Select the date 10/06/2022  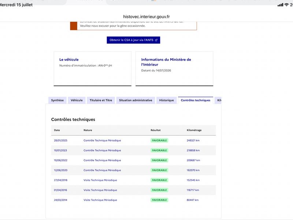(60, 160)
